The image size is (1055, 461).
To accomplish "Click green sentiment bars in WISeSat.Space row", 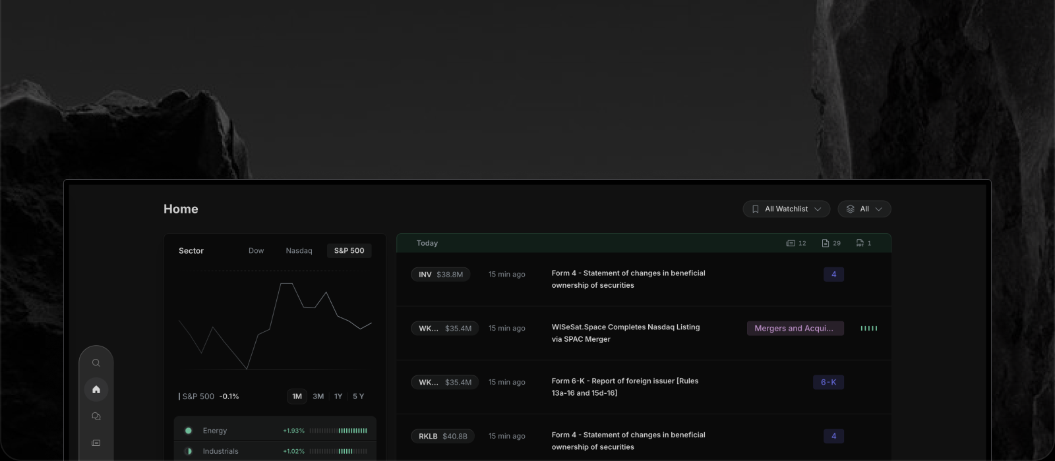I will [869, 328].
